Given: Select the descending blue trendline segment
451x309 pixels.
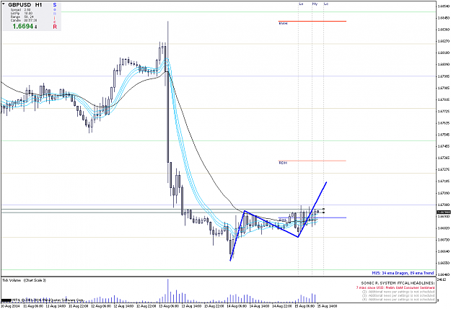Looking at the screenshot, I should (271, 224).
